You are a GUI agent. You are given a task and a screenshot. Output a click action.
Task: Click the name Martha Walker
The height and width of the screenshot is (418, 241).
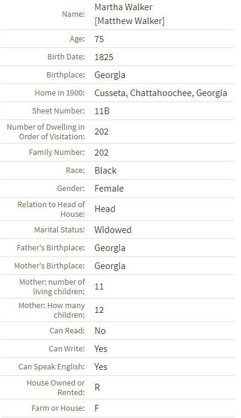click(123, 7)
